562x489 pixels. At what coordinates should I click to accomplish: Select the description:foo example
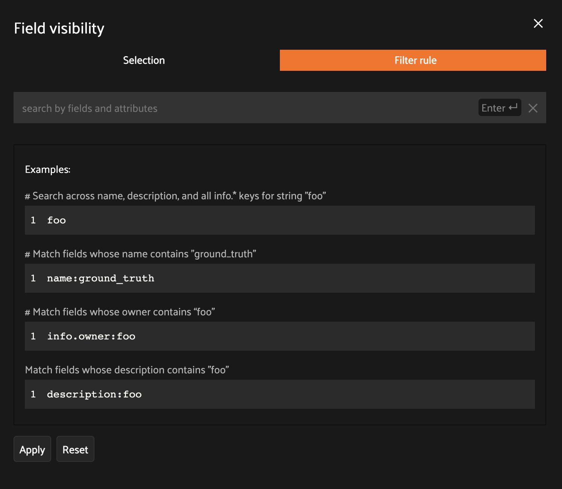click(280, 394)
